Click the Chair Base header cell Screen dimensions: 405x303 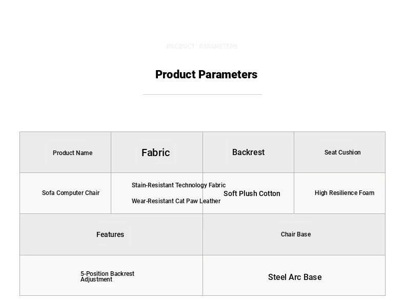coord(294,234)
